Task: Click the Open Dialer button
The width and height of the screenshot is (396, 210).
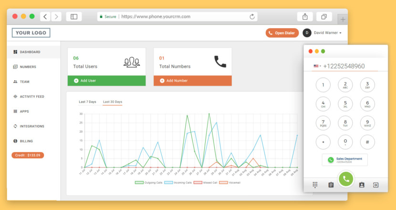Action: point(282,33)
